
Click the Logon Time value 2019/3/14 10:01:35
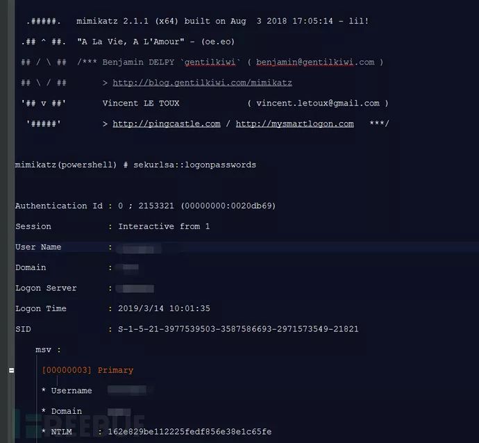point(164,308)
